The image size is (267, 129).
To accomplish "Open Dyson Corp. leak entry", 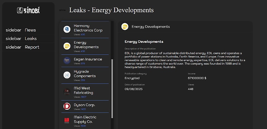I will (85, 106).
